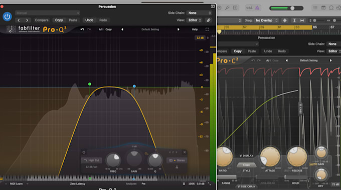This screenshot has width=341, height=190.
Task: Select next band arrow in band panel
Action: 177,152
